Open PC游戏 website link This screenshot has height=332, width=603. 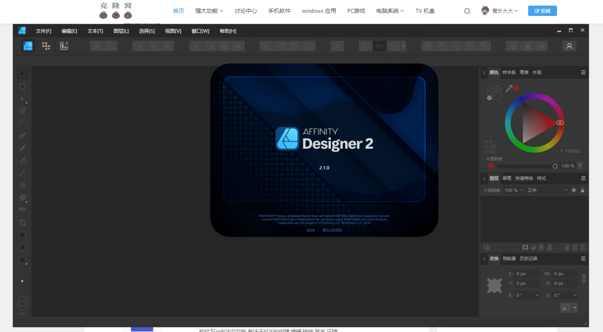(x=356, y=11)
